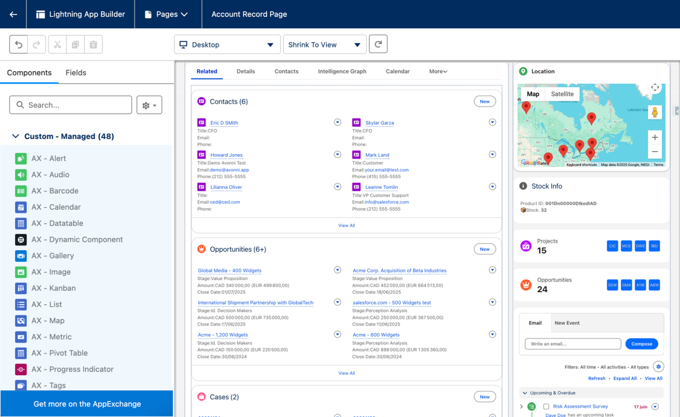Zoom in on the Location map
Screen dimensions: 680x417
[655, 137]
